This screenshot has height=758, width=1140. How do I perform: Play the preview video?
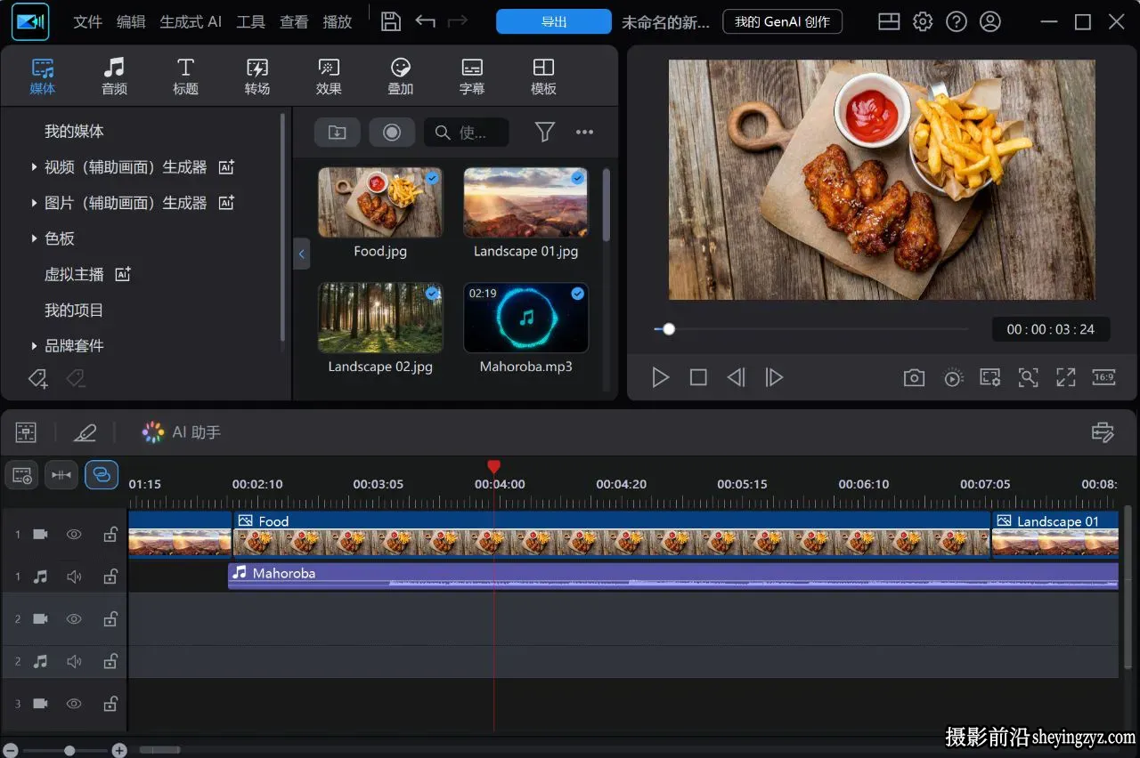(x=660, y=377)
